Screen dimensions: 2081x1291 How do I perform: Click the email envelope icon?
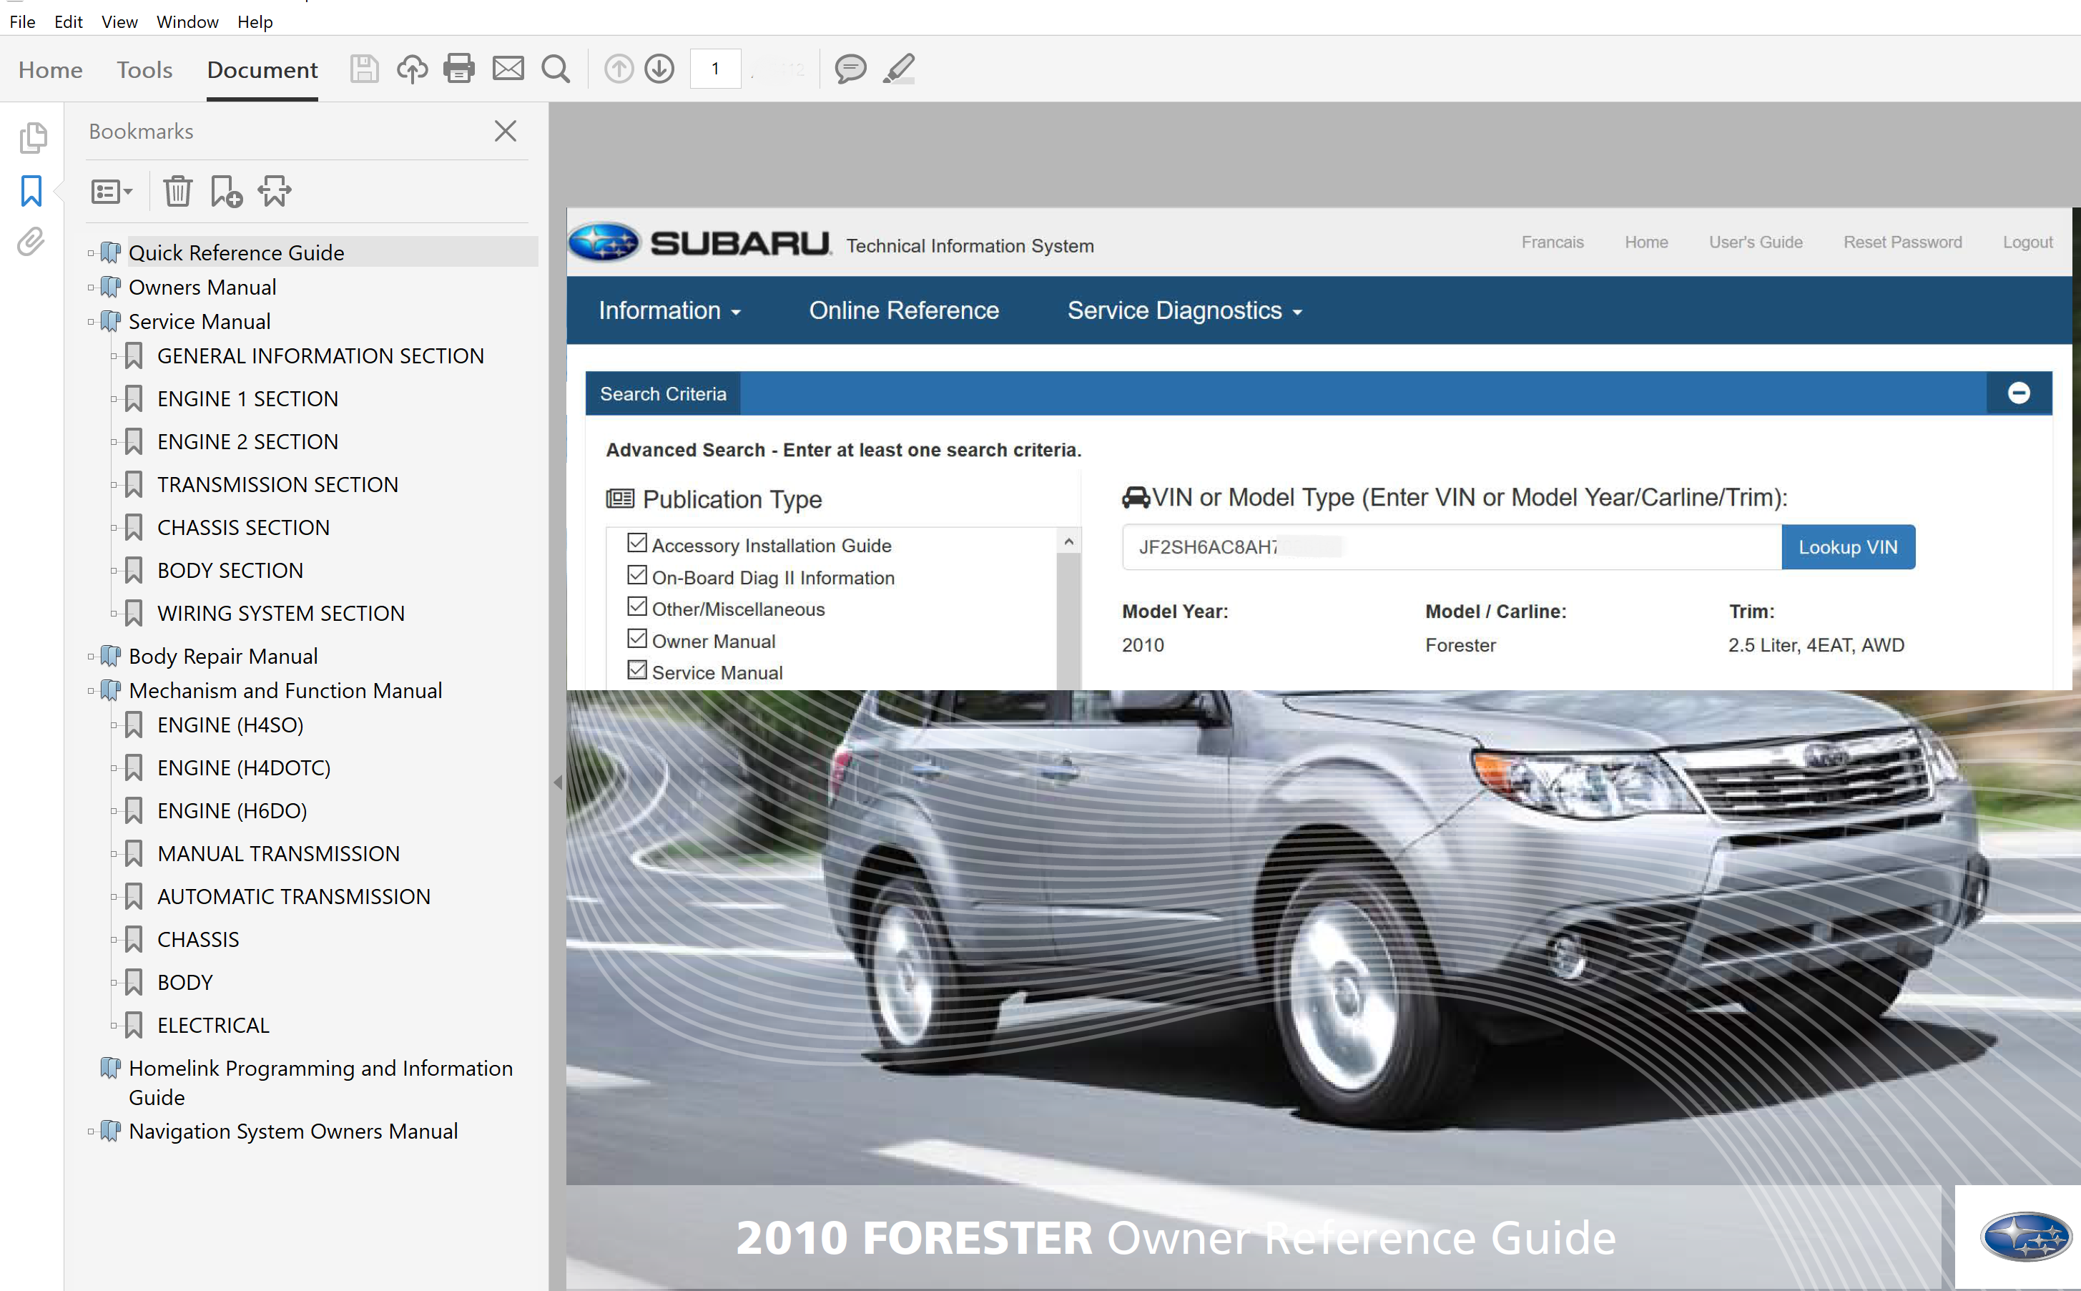(x=508, y=69)
